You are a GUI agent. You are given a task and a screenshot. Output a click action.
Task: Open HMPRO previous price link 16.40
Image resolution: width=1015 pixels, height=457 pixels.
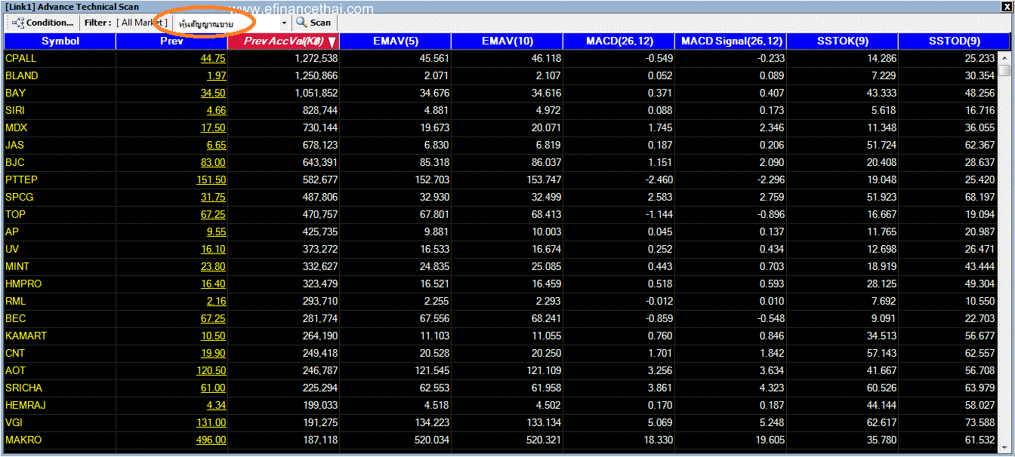click(x=213, y=284)
